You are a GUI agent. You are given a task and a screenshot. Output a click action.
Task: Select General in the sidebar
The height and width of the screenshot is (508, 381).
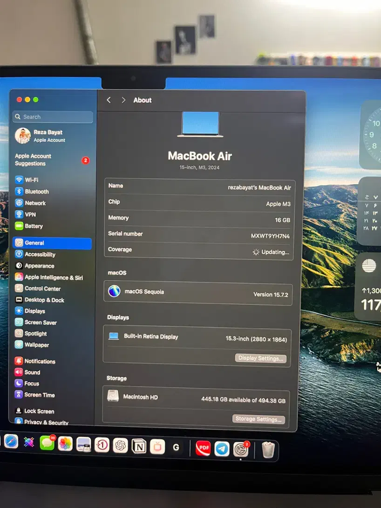[x=34, y=243]
